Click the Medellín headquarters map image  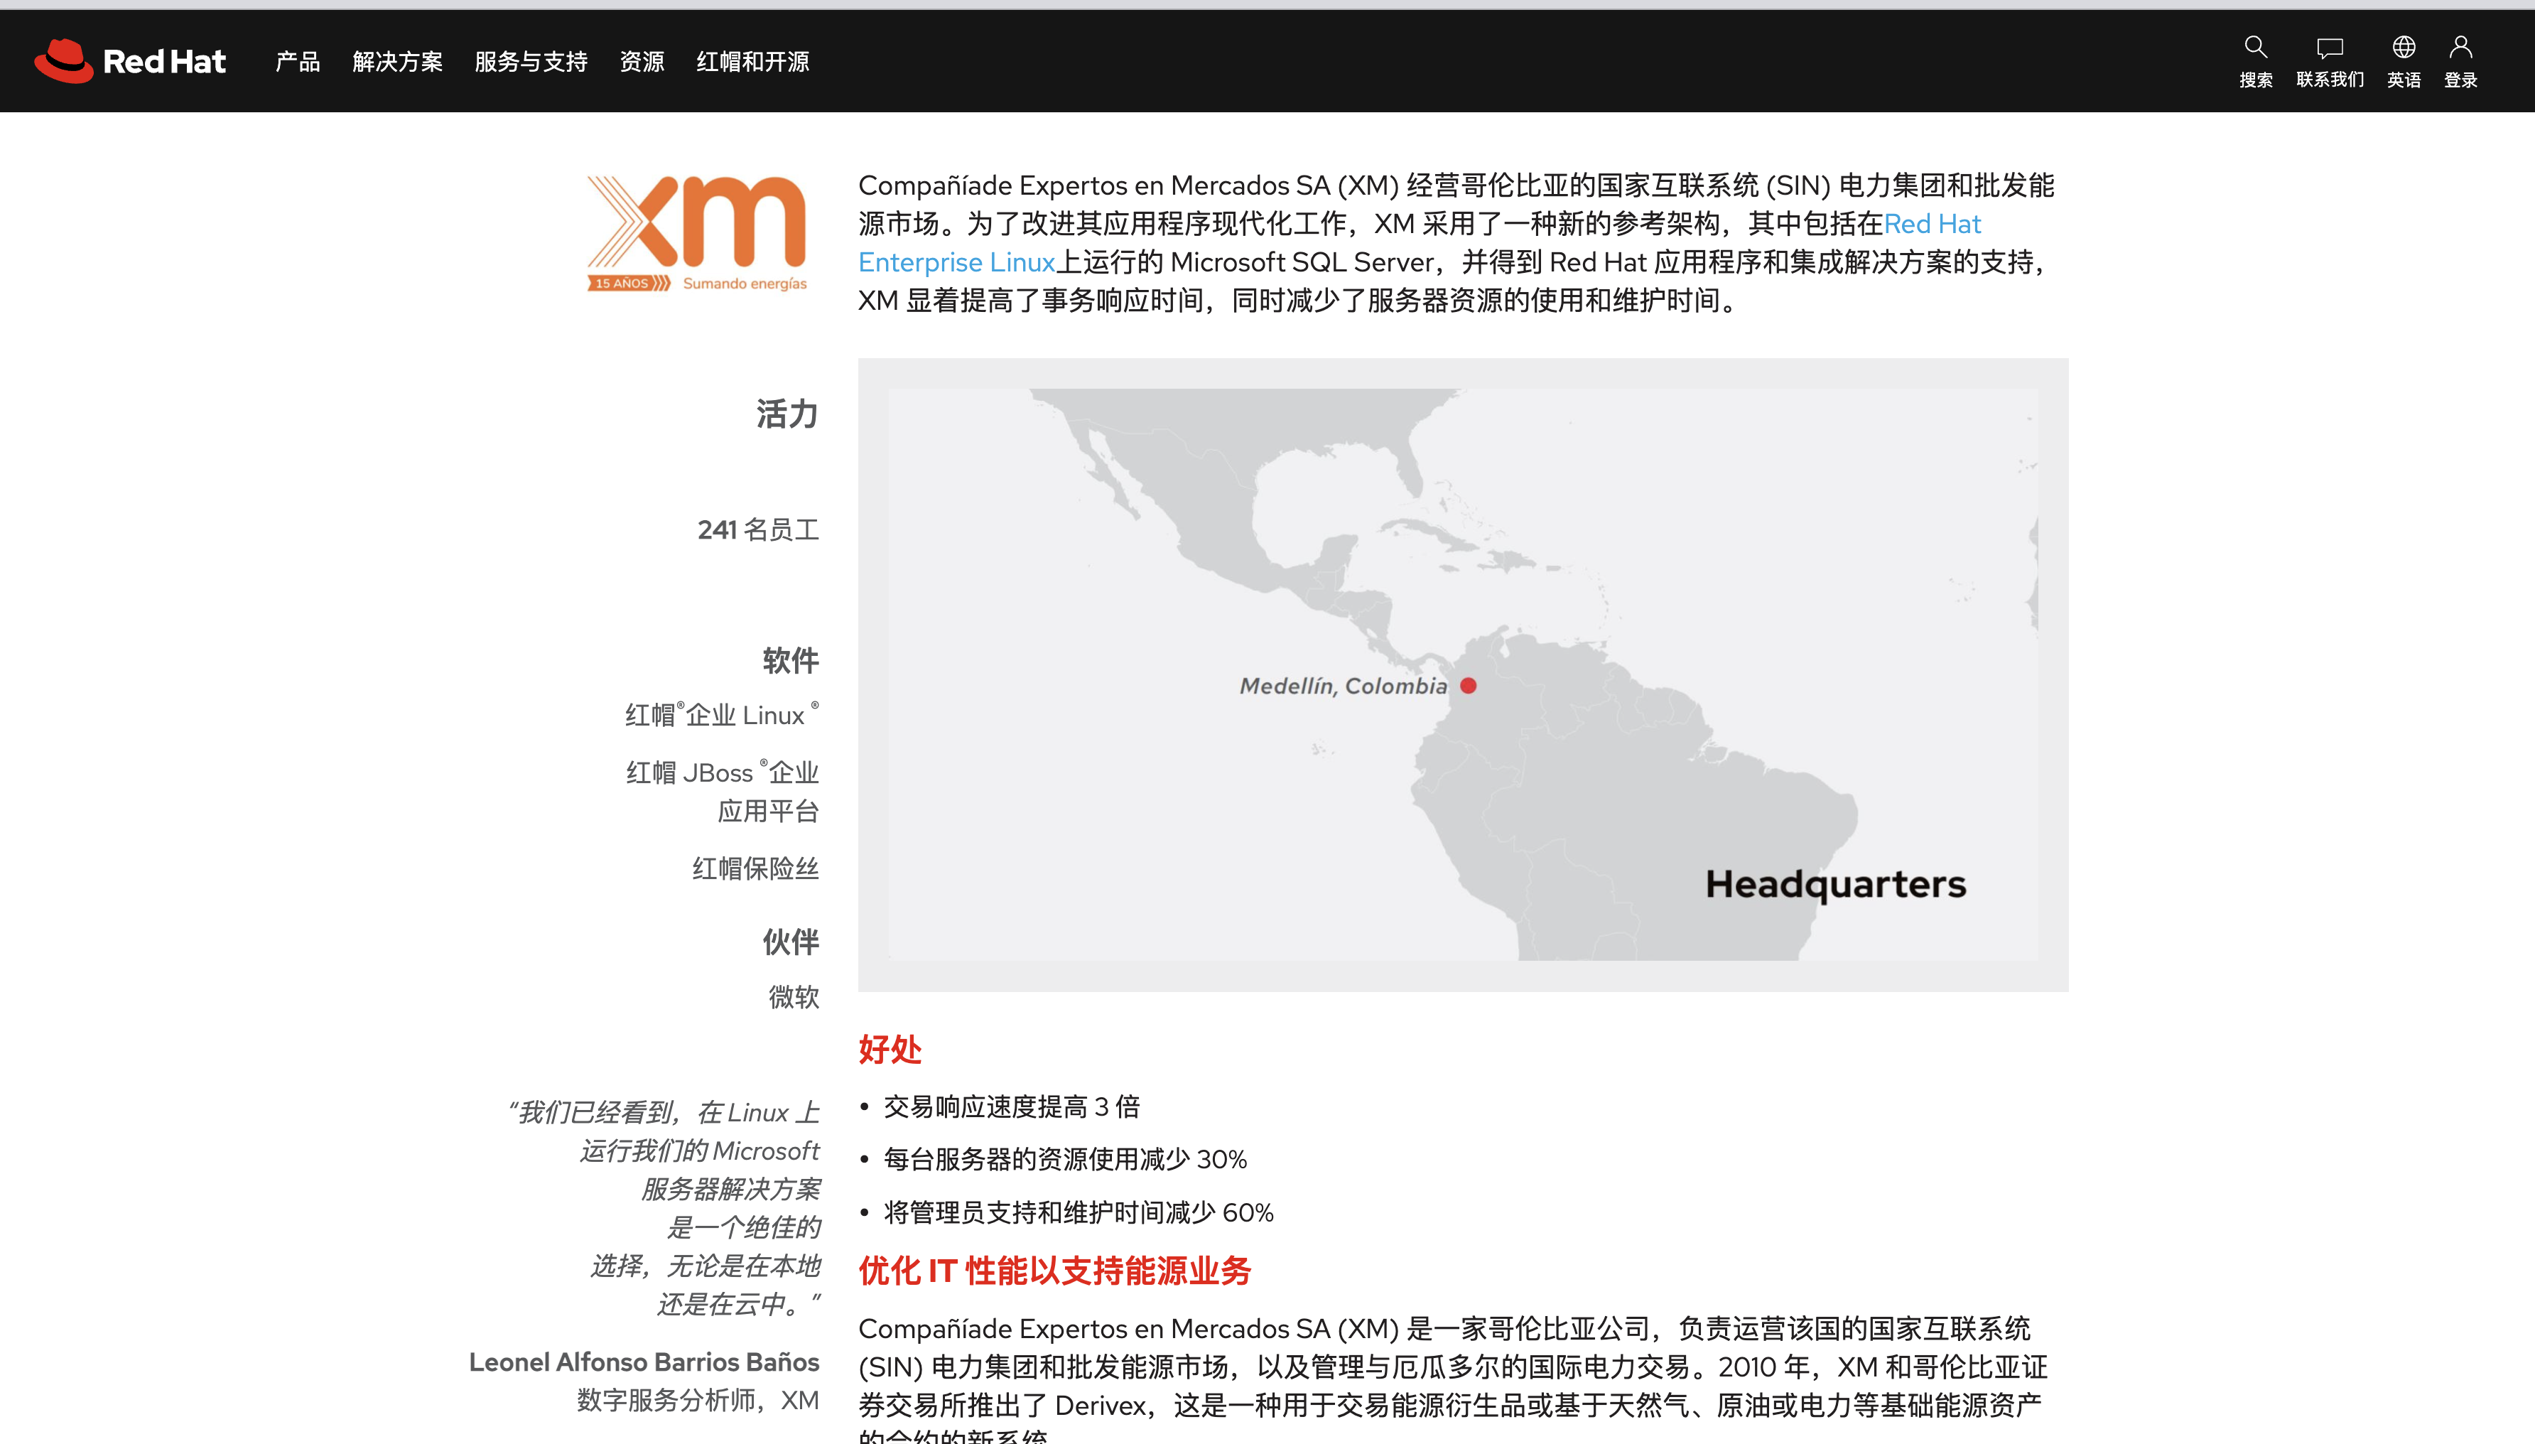pos(1464,674)
